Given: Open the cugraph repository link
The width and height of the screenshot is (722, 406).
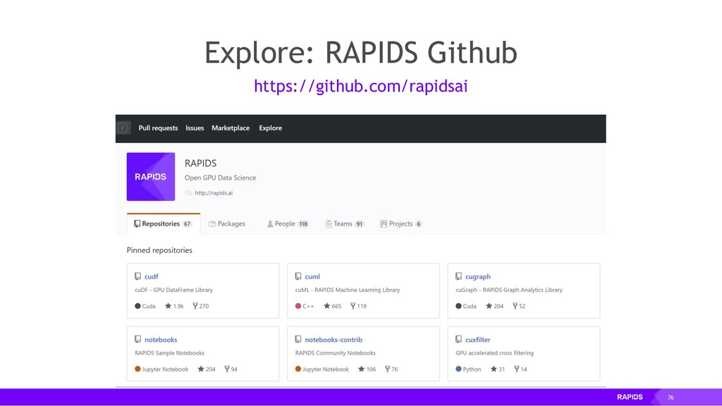Looking at the screenshot, I should [478, 276].
